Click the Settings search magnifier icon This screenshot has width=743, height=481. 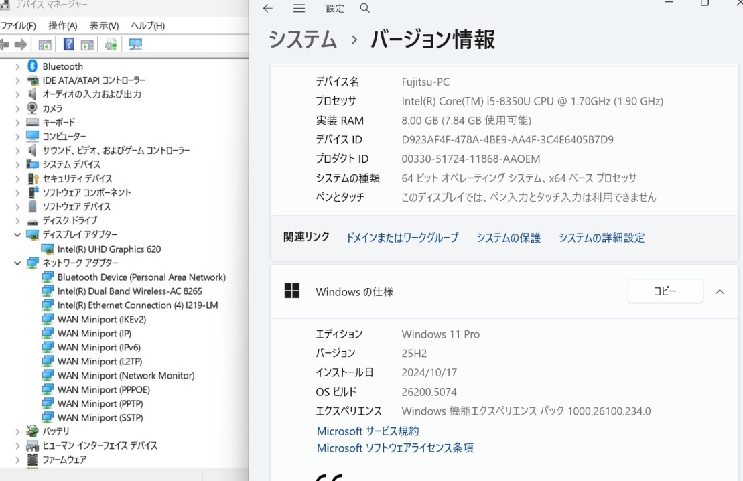[364, 8]
